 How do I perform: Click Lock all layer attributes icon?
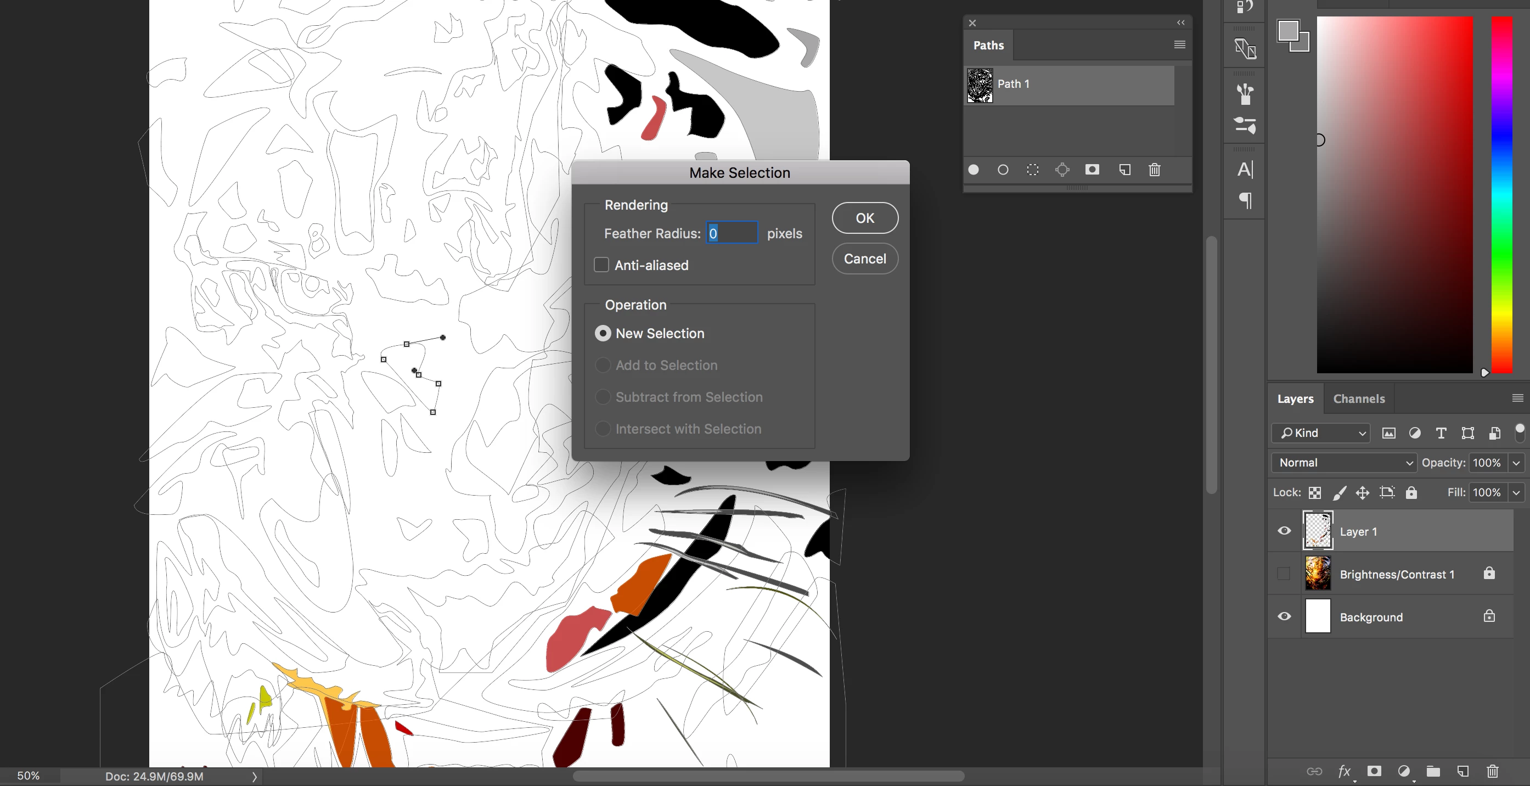(x=1411, y=492)
